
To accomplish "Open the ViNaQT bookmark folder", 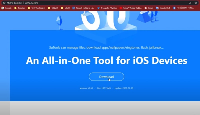I will click(x=53, y=8).
